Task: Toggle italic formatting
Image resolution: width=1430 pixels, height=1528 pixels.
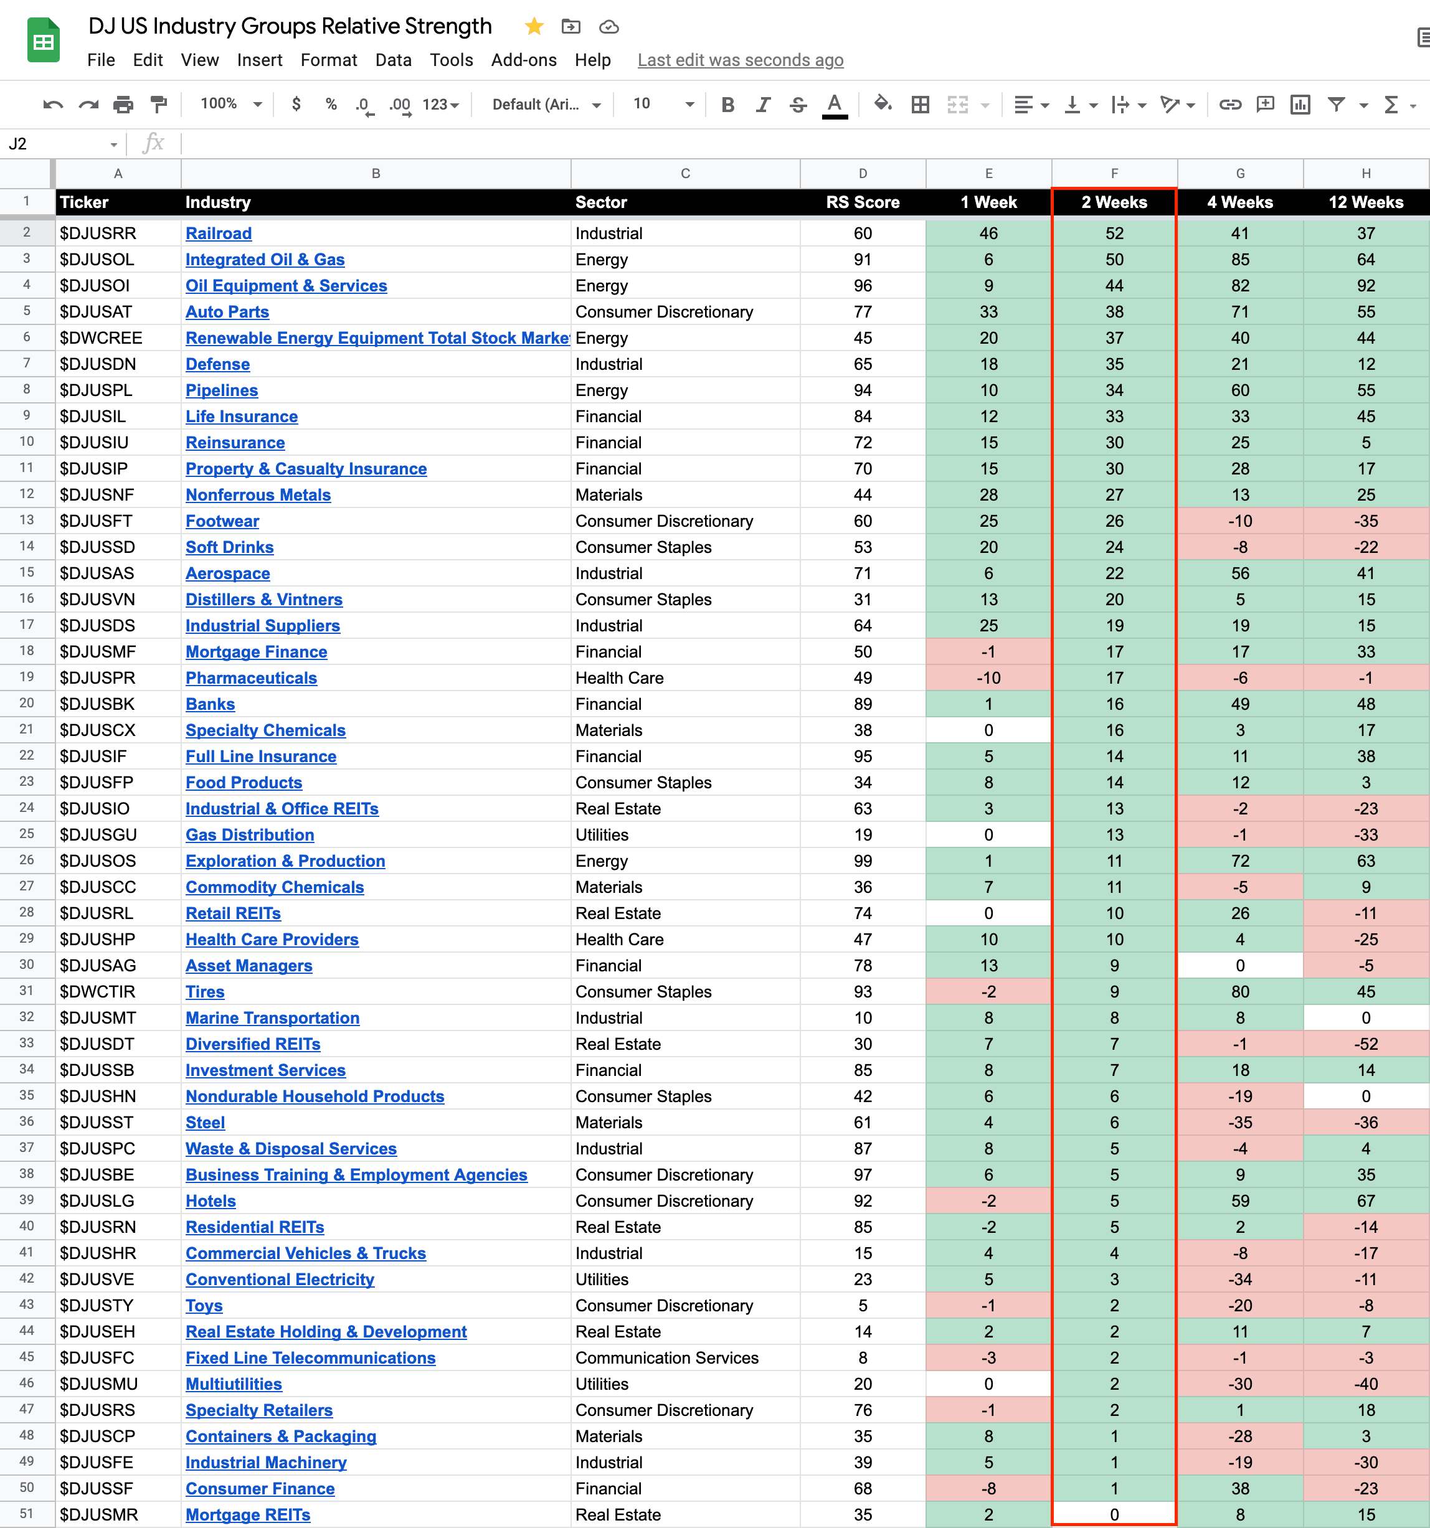Action: pos(763,105)
